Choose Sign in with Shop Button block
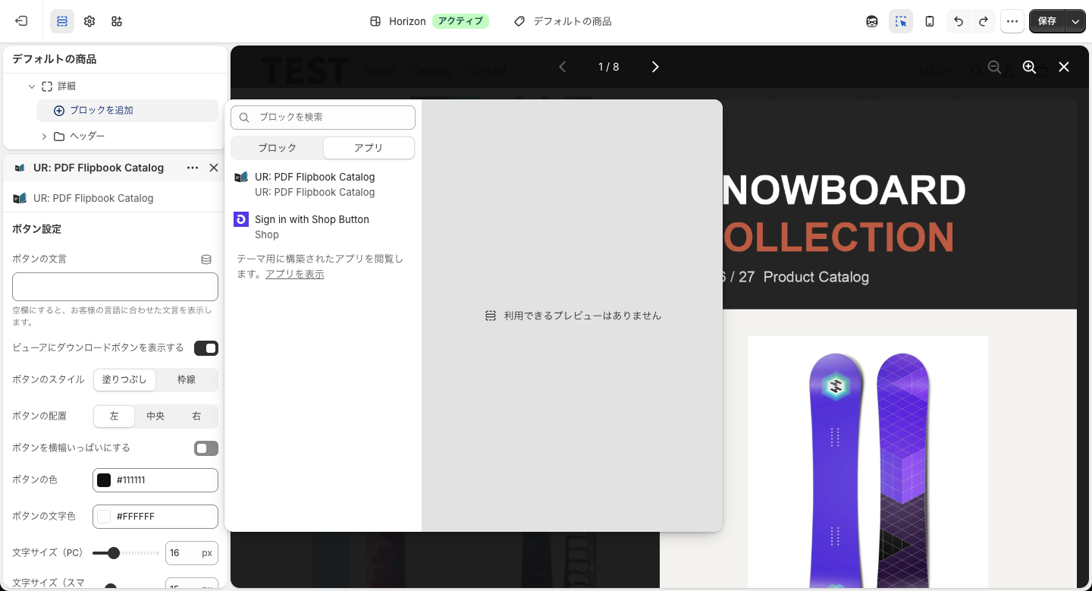 point(323,227)
